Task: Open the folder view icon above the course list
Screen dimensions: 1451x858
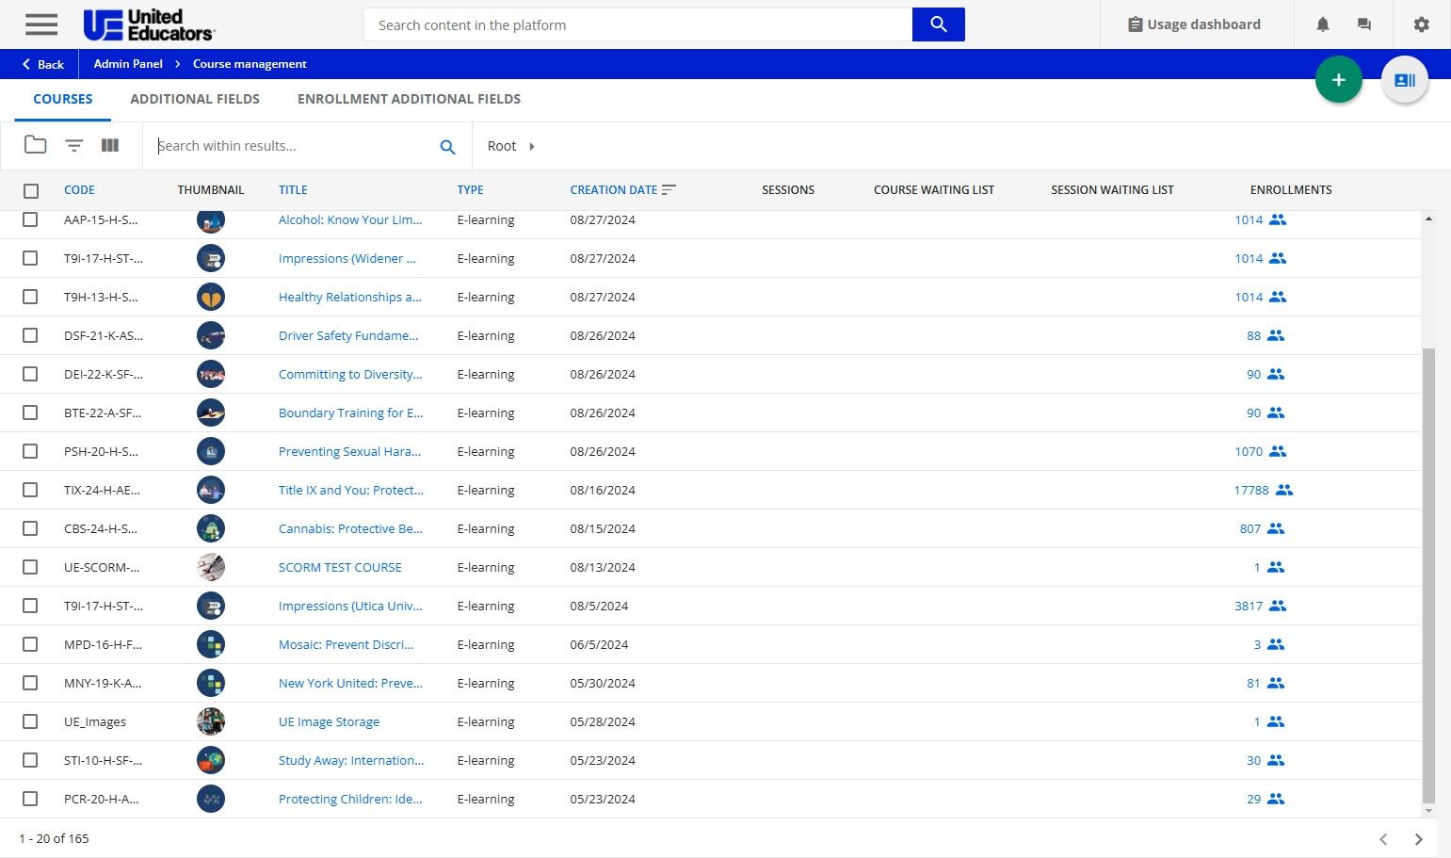Action: point(35,144)
